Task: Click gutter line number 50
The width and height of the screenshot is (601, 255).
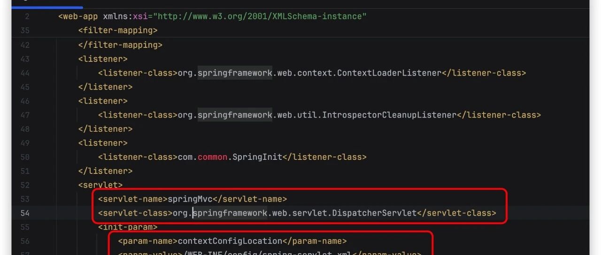Action: 24,157
